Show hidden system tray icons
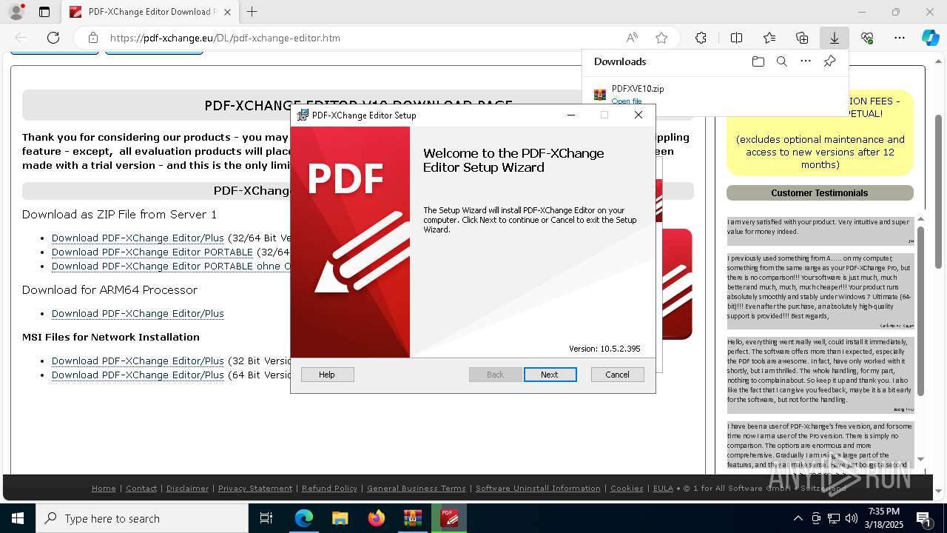Image resolution: width=947 pixels, height=533 pixels. pos(798,518)
